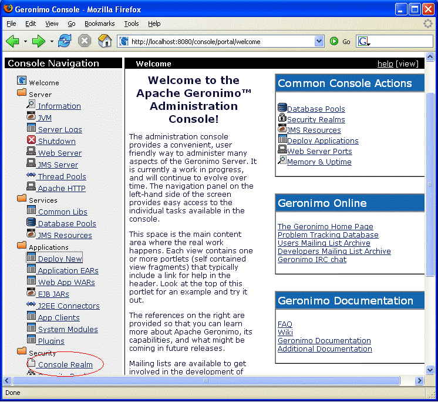Screen dimensions: 438x402
Task: Click the horizontal scrollbar left arrow
Action: (x=7, y=380)
